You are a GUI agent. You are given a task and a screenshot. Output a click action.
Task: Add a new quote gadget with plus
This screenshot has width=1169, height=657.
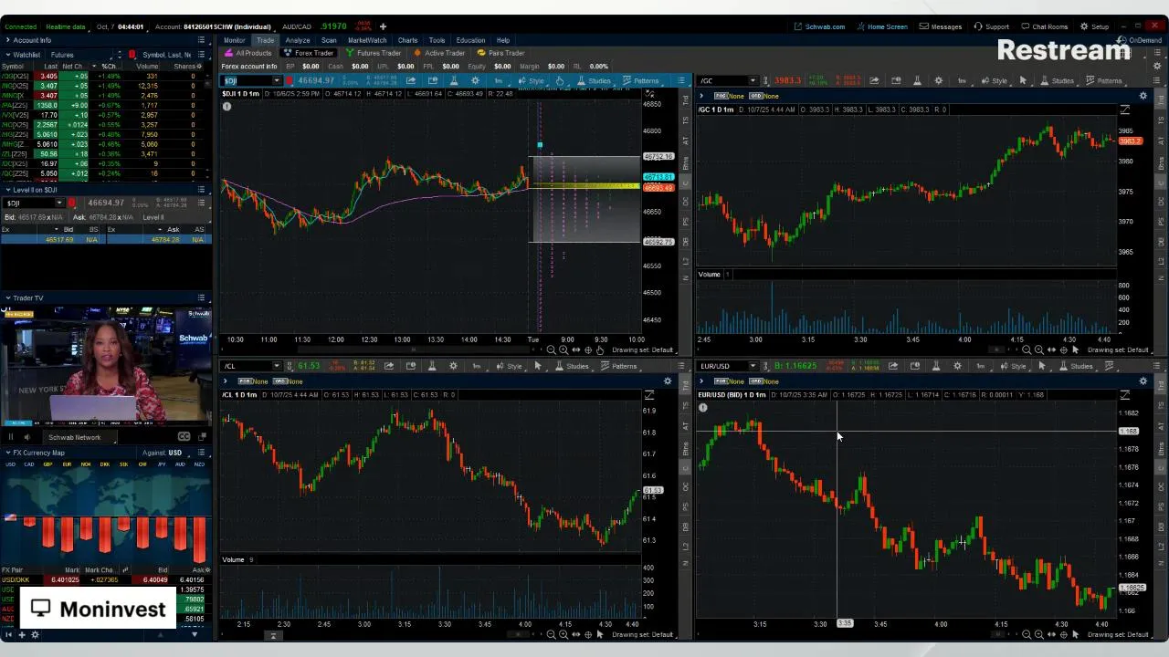tap(383, 26)
